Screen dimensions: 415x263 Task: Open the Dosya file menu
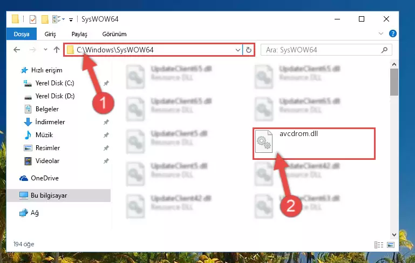click(22, 34)
